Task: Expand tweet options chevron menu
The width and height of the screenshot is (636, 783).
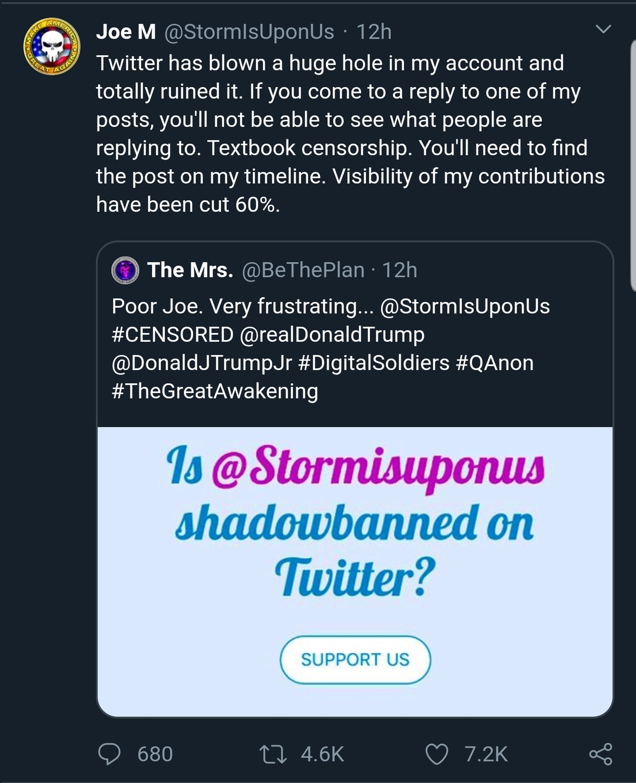Action: (x=603, y=29)
